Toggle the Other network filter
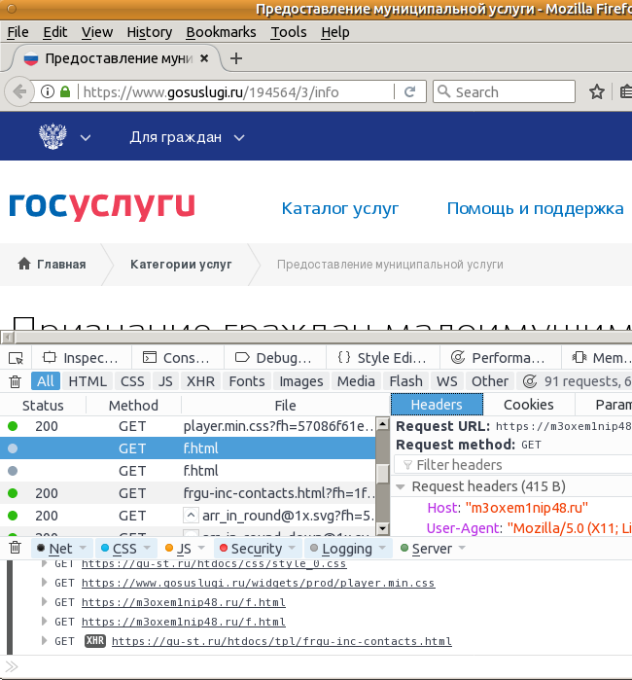632x680 pixels. tap(490, 381)
